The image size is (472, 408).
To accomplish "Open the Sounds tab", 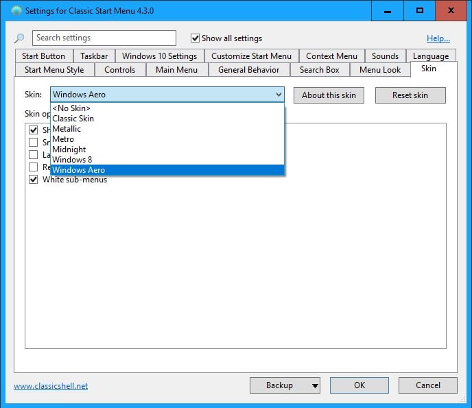I will 386,56.
